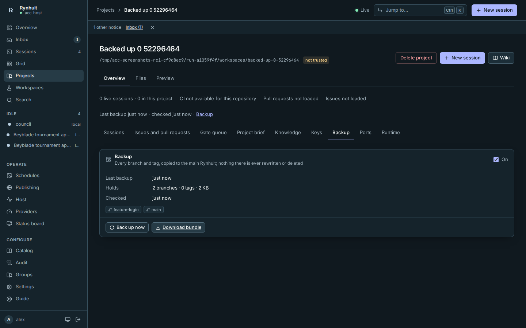
Task: Click "Pull requests not loaded" text
Action: coord(291,99)
